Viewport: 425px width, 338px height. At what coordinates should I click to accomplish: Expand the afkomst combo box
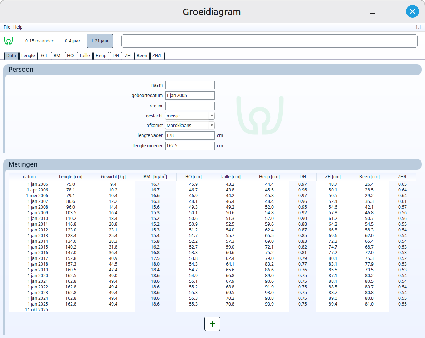(190, 126)
